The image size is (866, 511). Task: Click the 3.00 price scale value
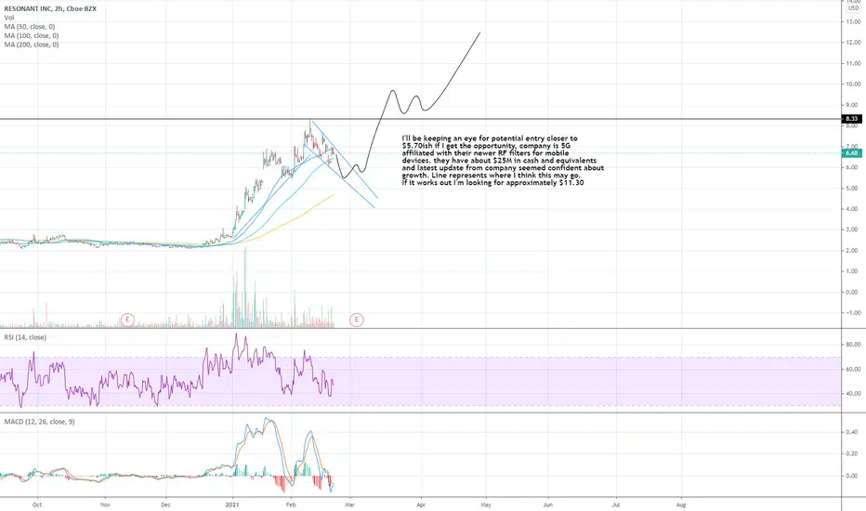(853, 229)
